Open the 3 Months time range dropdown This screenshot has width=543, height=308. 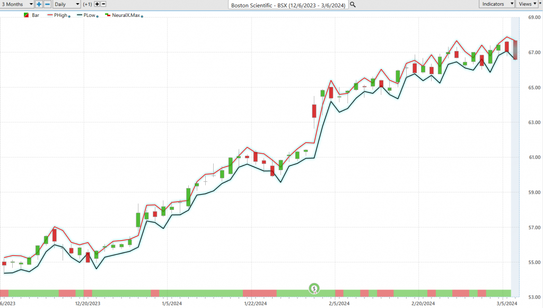(16, 4)
